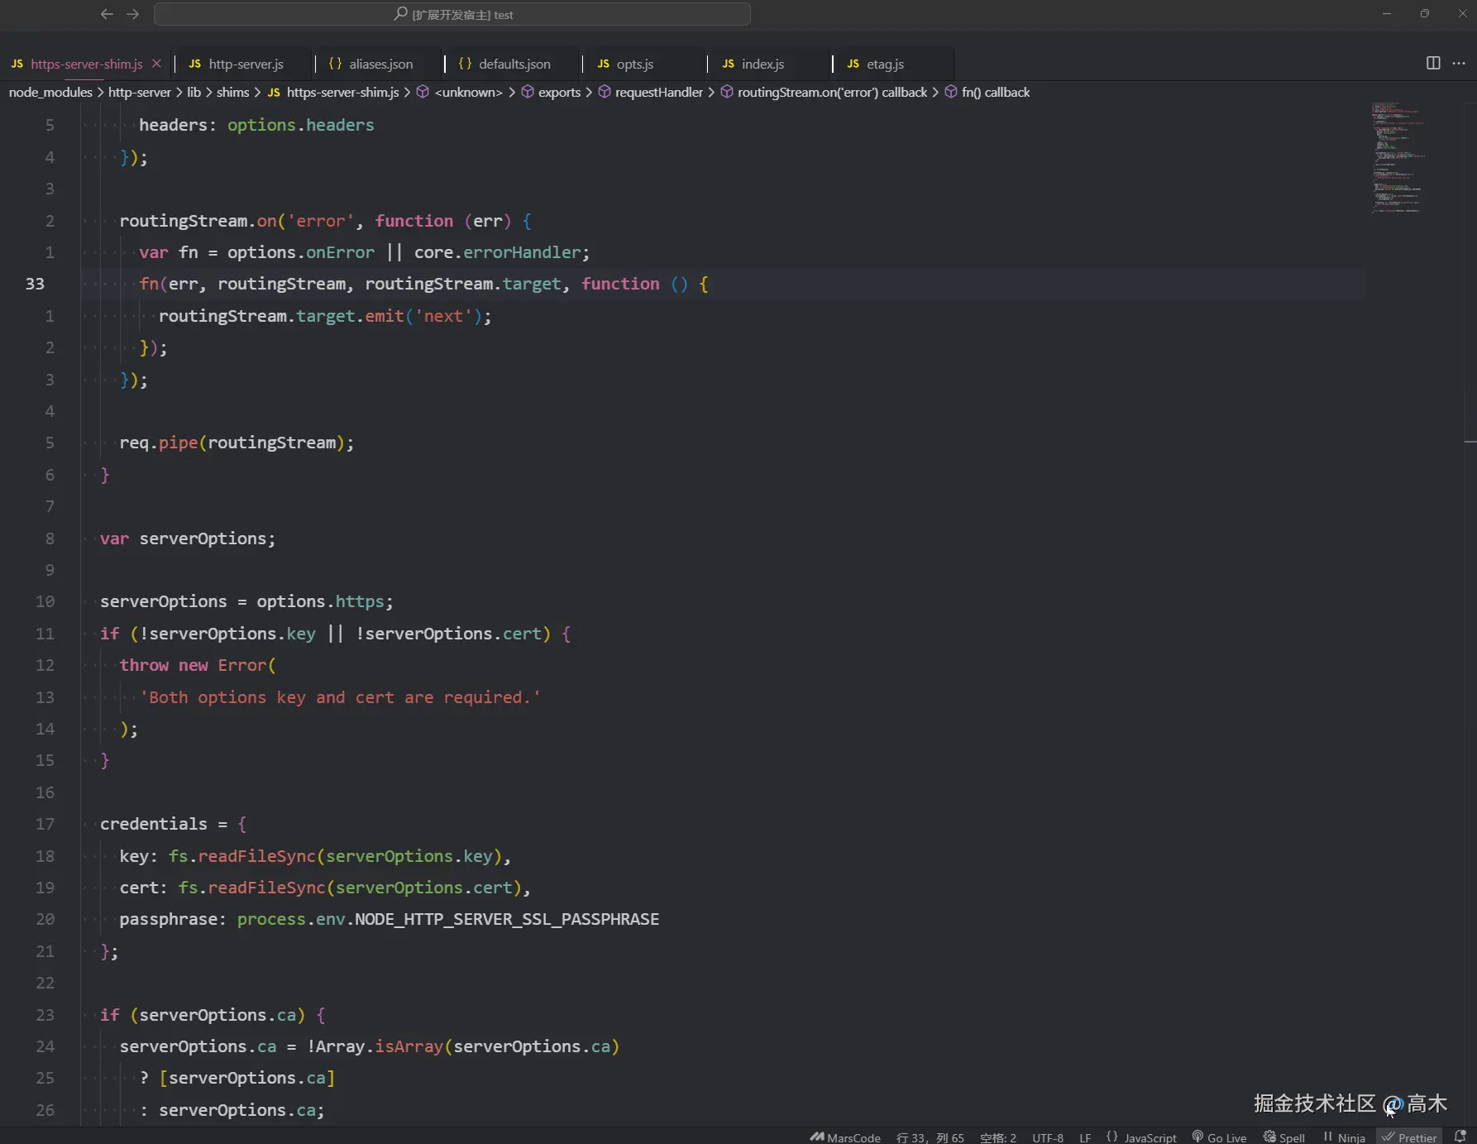Open the editor More Actions menu
Image resolution: width=1477 pixels, height=1144 pixels.
click(x=1459, y=64)
